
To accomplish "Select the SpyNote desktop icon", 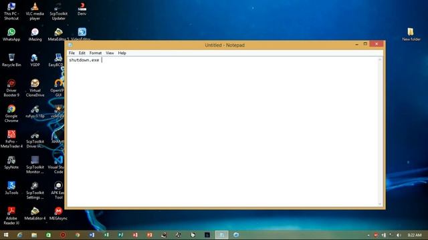I will (11, 163).
